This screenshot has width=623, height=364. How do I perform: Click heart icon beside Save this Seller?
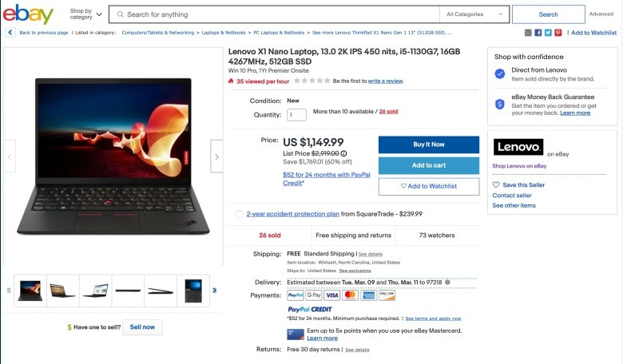495,184
